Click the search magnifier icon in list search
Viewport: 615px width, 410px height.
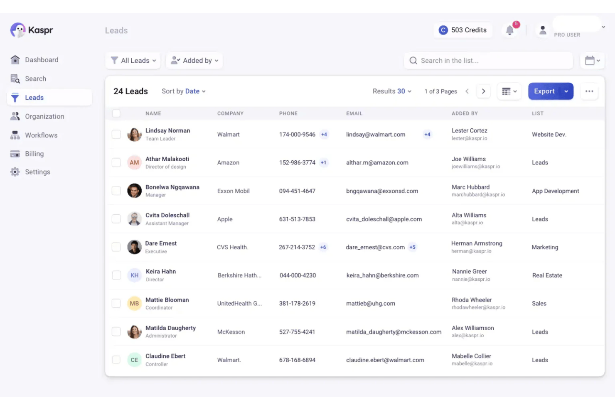pyautogui.click(x=413, y=61)
